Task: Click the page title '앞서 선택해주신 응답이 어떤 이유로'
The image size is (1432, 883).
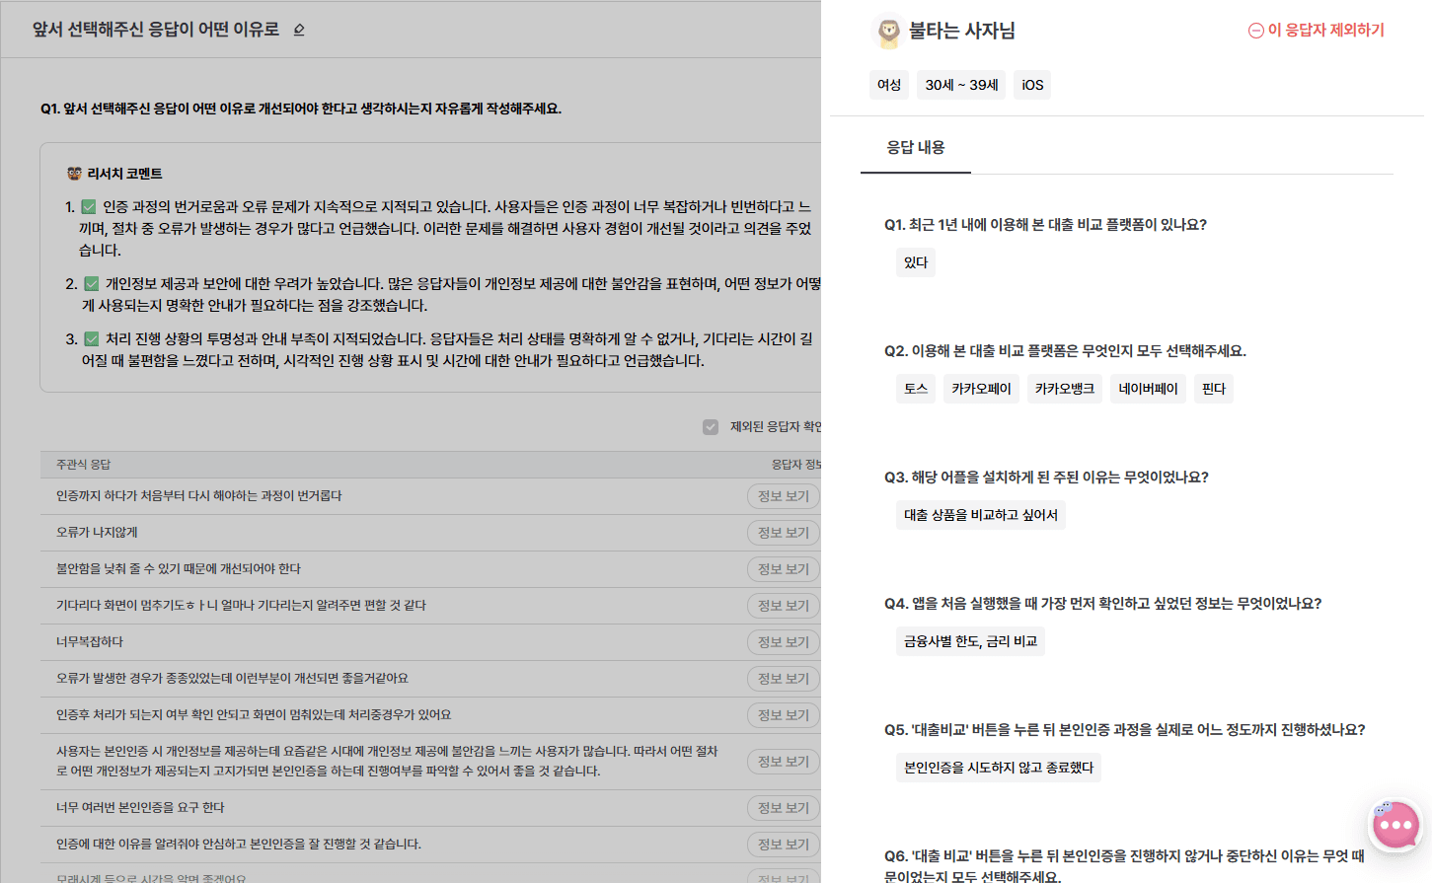Action: [156, 30]
